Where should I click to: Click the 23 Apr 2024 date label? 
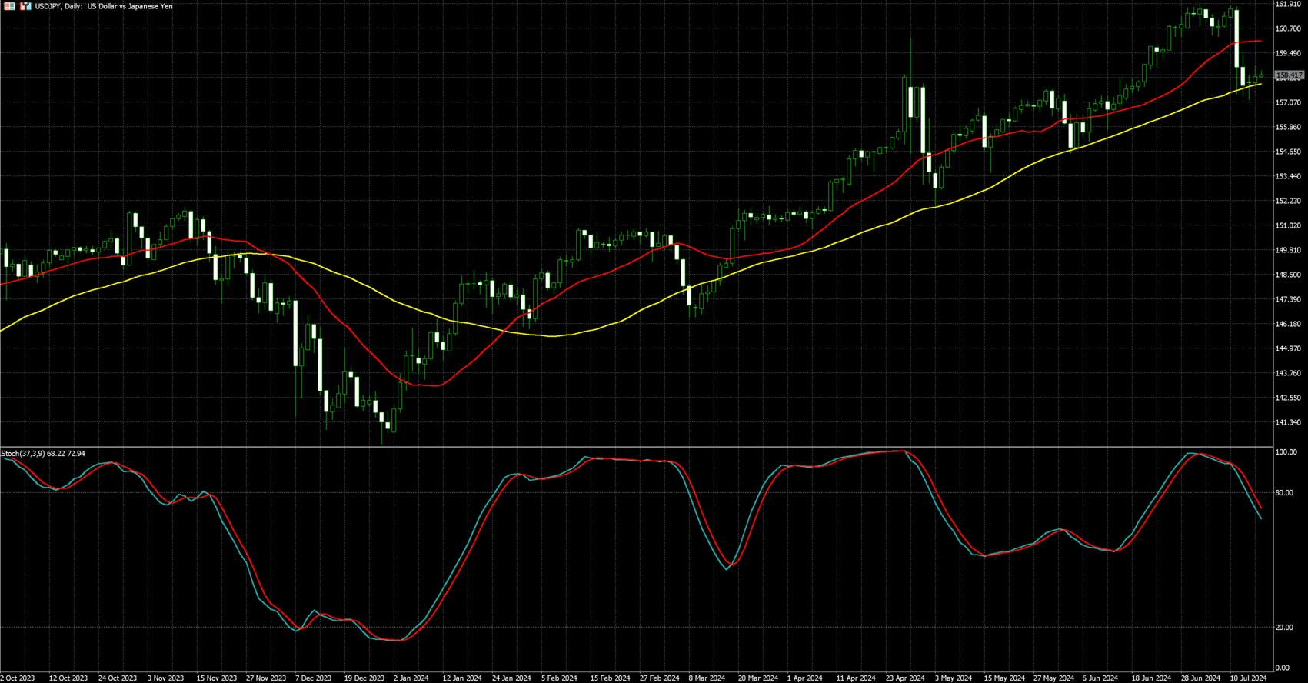[x=905, y=678]
